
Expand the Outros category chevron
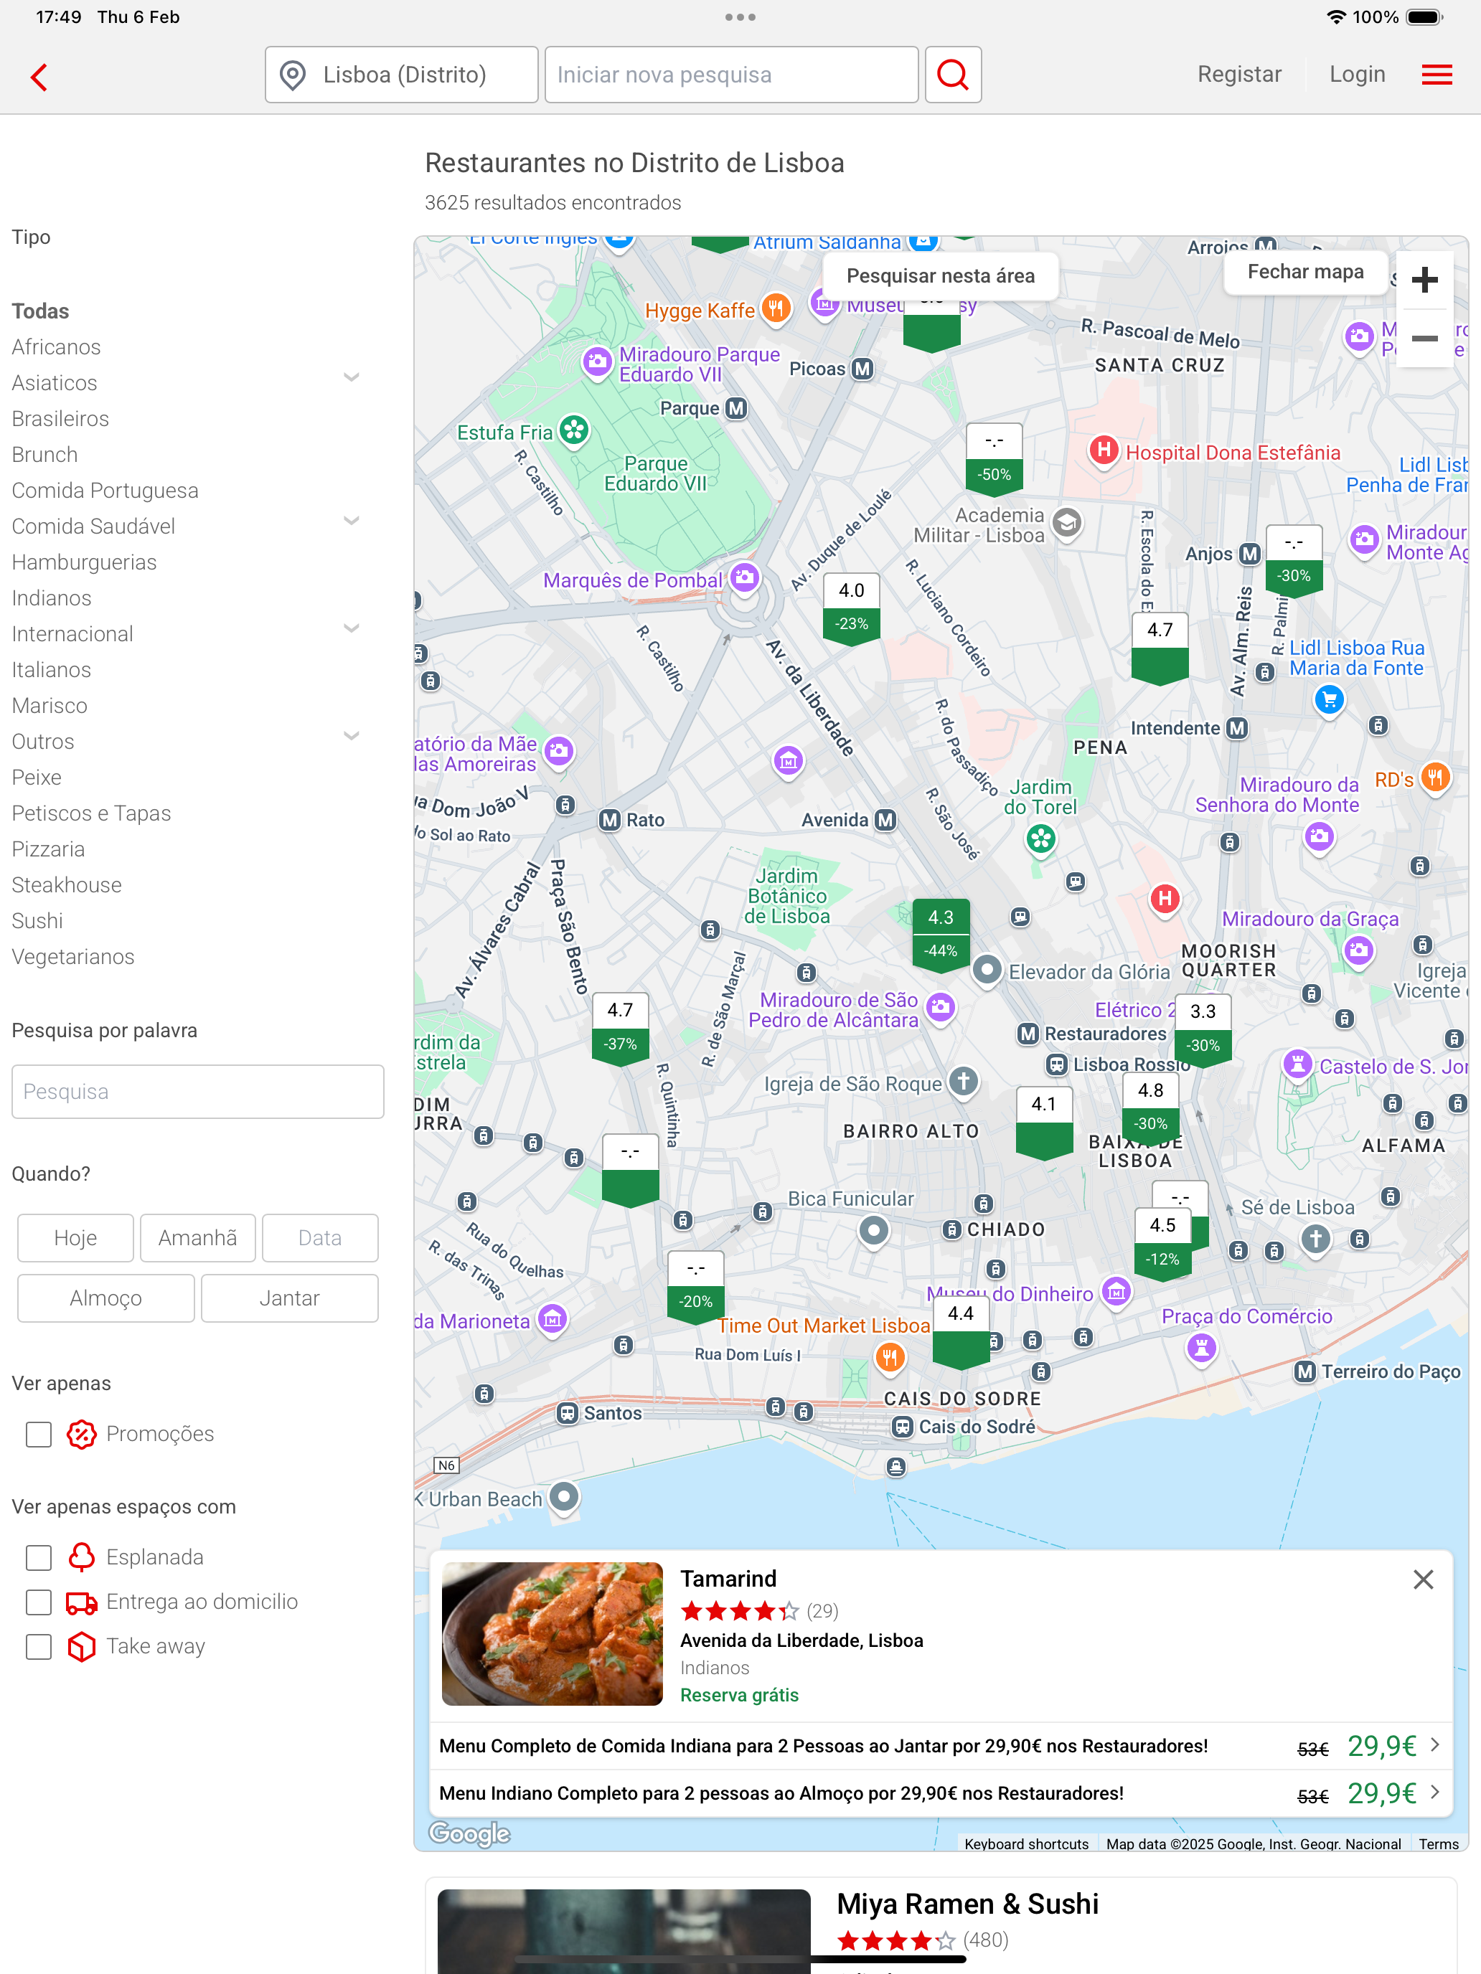352,736
